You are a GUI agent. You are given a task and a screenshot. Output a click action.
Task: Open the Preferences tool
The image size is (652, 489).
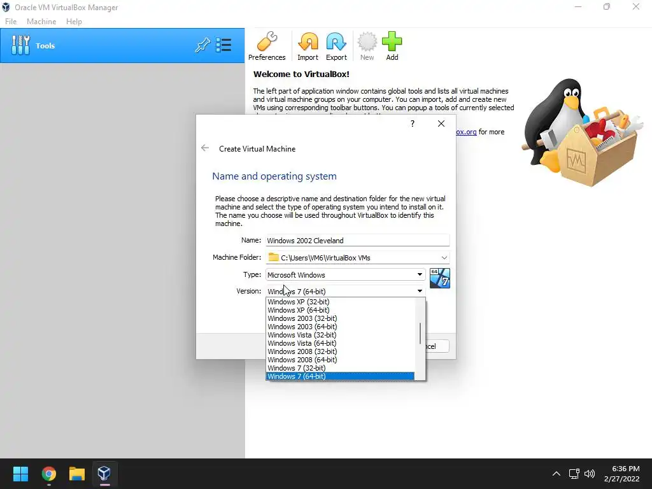pos(267,46)
